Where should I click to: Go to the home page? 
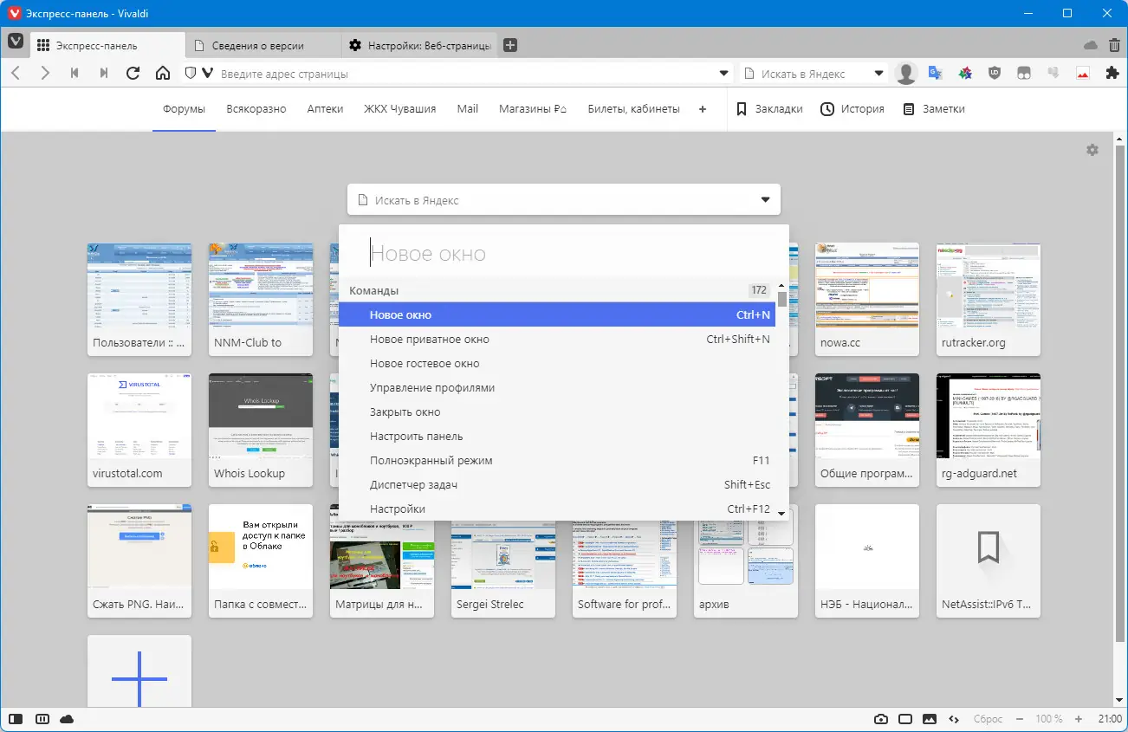pos(162,74)
